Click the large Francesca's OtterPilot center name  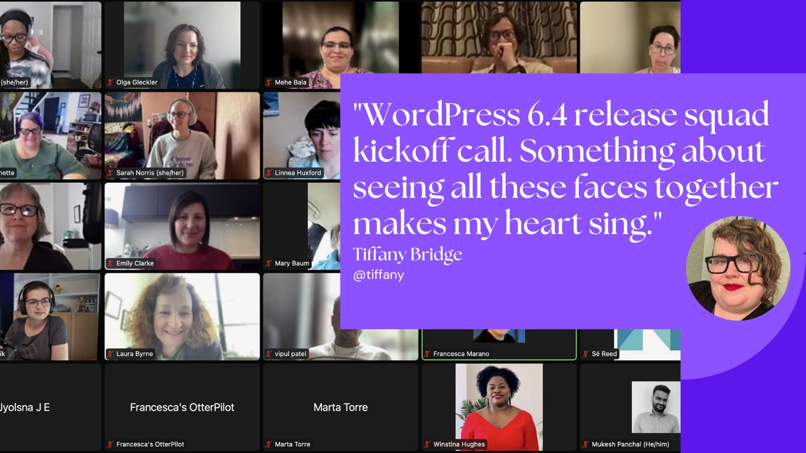pos(182,408)
